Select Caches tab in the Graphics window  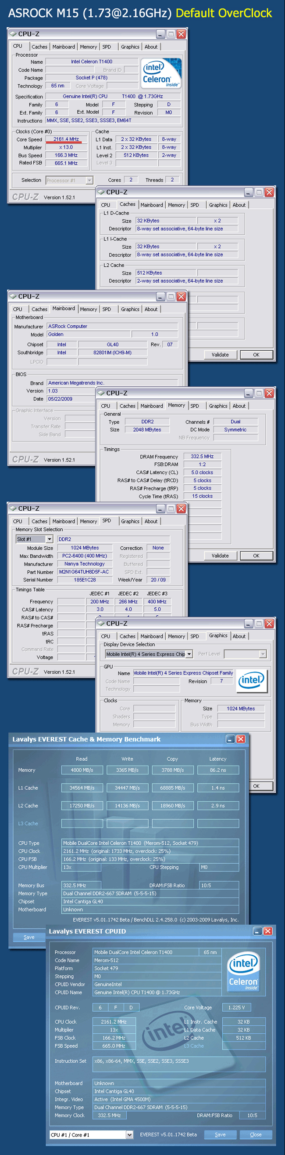tap(128, 636)
